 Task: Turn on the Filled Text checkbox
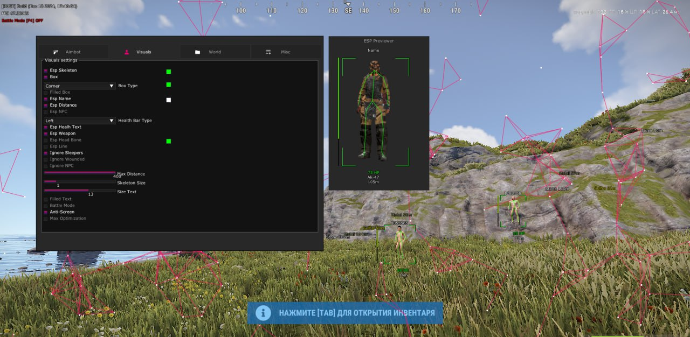[46, 199]
